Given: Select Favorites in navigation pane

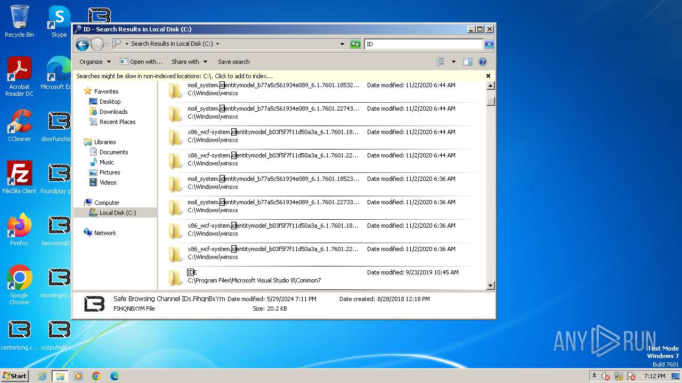Looking at the screenshot, I should 106,91.
